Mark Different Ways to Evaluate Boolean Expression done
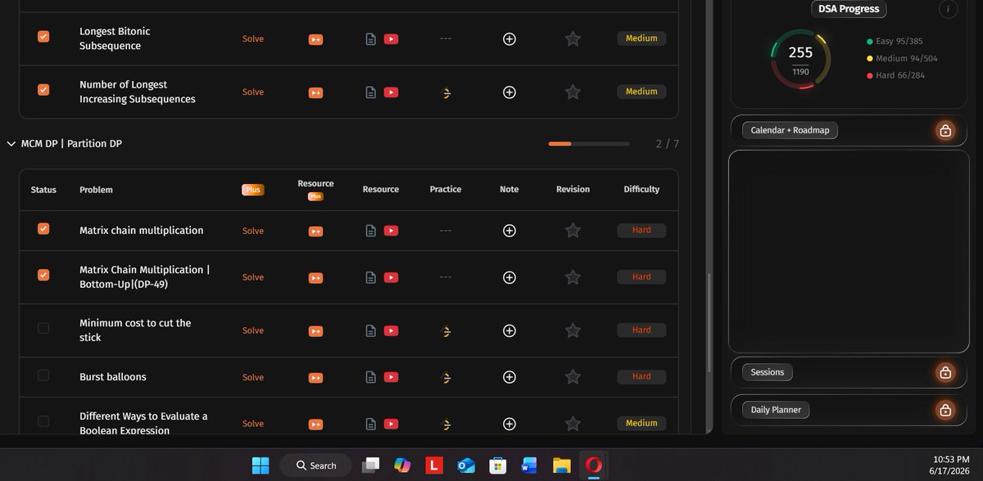This screenshot has width=983, height=481. click(43, 421)
